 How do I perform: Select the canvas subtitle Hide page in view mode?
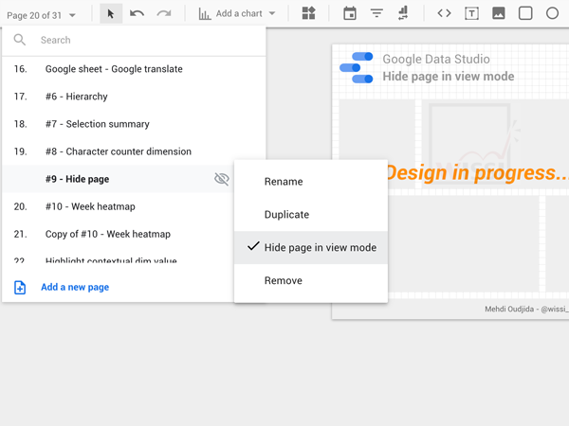coord(449,77)
